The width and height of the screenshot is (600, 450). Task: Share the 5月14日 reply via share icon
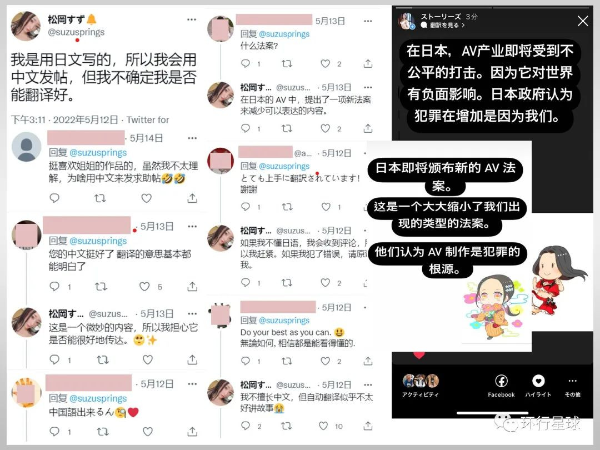pyautogui.click(x=192, y=198)
